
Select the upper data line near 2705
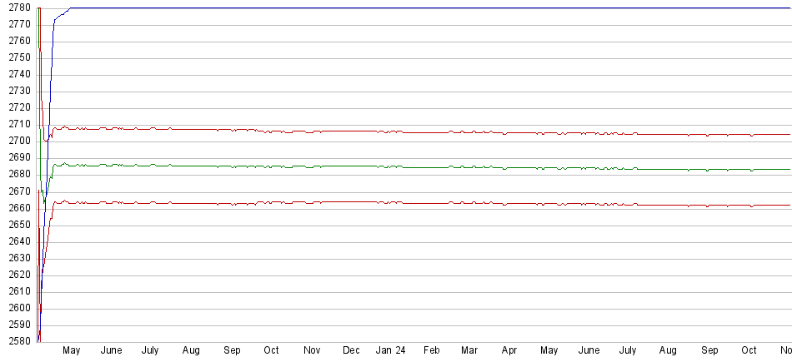pos(333,131)
